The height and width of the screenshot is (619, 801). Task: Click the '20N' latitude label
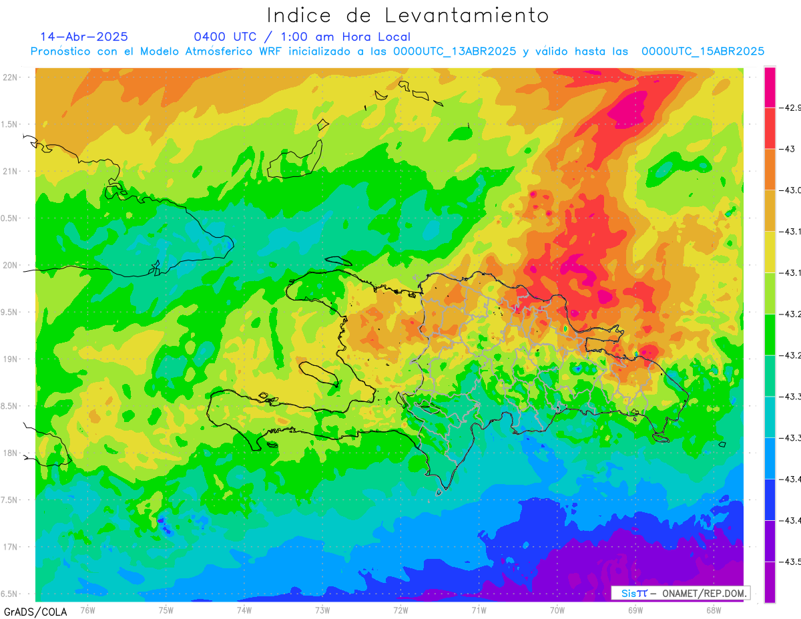(10, 265)
